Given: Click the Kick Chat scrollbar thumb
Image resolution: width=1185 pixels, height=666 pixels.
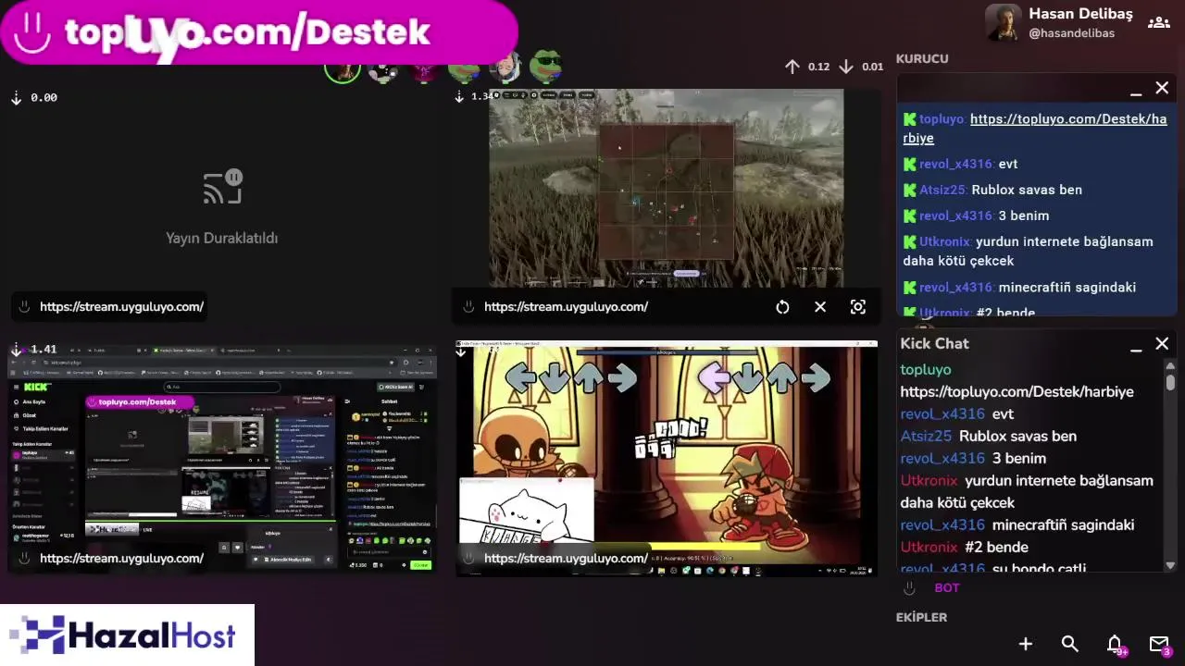Looking at the screenshot, I should tap(1170, 380).
